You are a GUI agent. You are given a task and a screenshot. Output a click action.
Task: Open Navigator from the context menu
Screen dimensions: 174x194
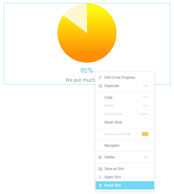coord(125,146)
